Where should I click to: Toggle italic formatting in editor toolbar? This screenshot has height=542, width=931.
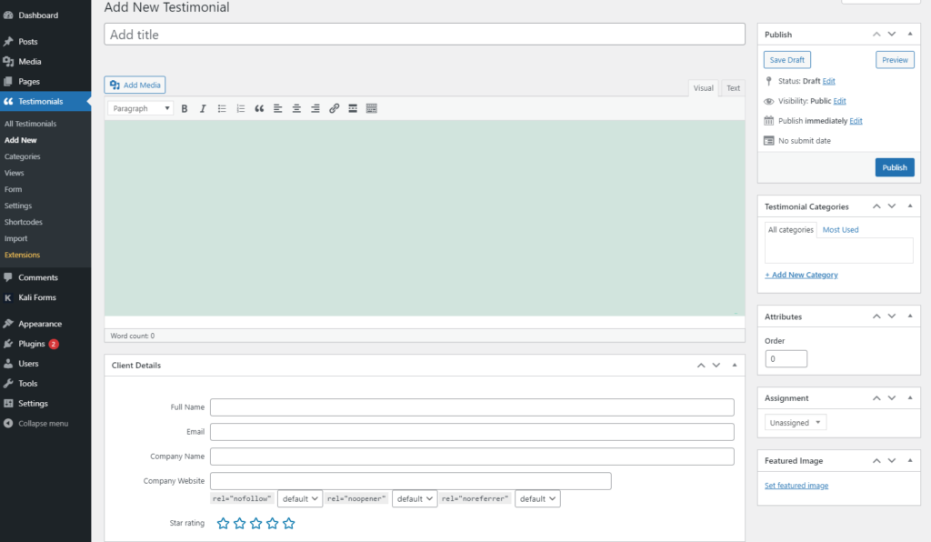pyautogui.click(x=203, y=108)
